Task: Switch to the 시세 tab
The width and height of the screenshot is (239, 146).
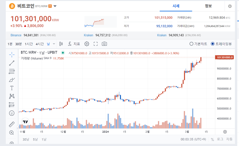Action: tap(176, 6)
